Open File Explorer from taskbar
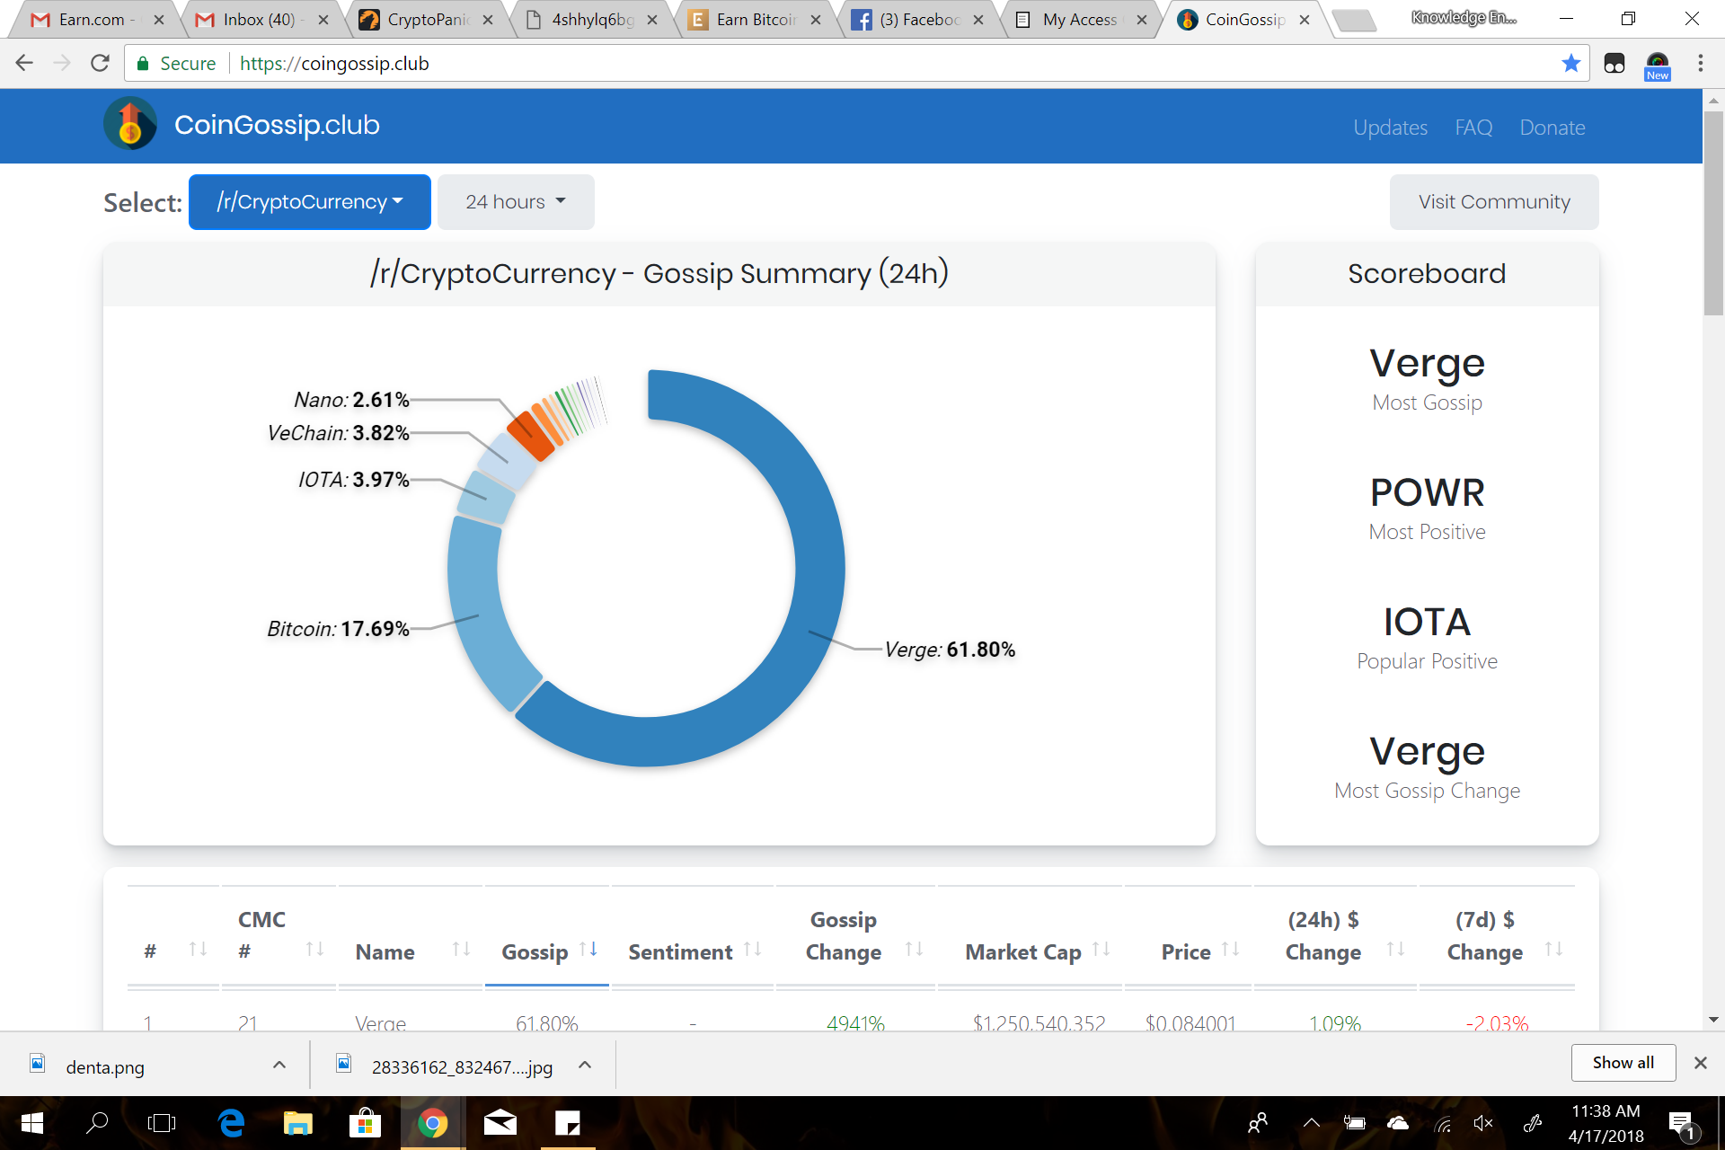The width and height of the screenshot is (1725, 1150). tap(297, 1123)
